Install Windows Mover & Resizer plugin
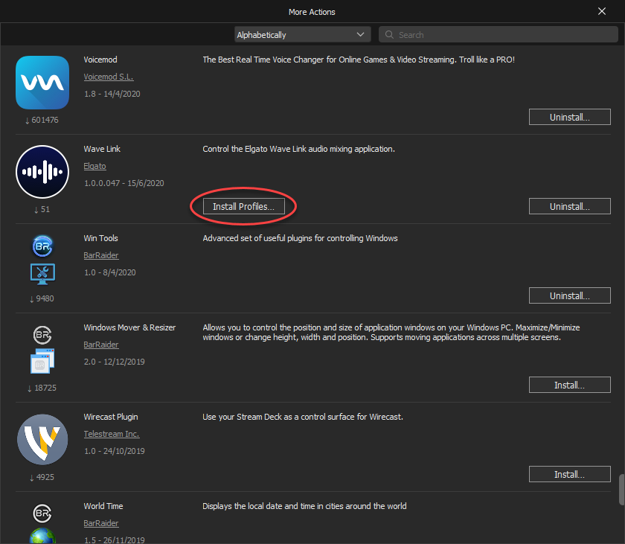625x544 pixels. (x=570, y=385)
